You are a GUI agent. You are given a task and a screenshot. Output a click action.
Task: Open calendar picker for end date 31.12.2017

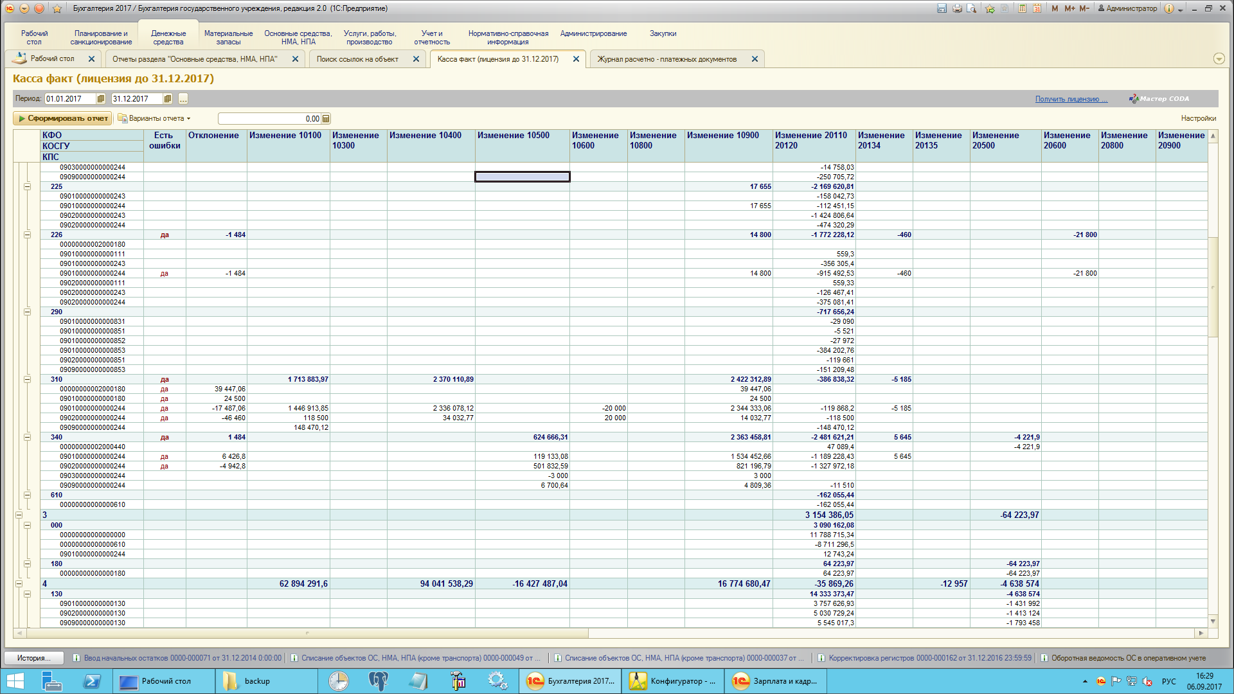tap(168, 99)
